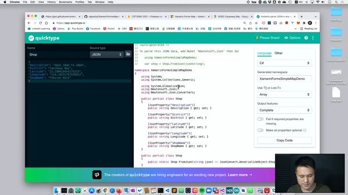Bookmark this page with the star icon
The height and width of the screenshot is (195, 348).
256,23
